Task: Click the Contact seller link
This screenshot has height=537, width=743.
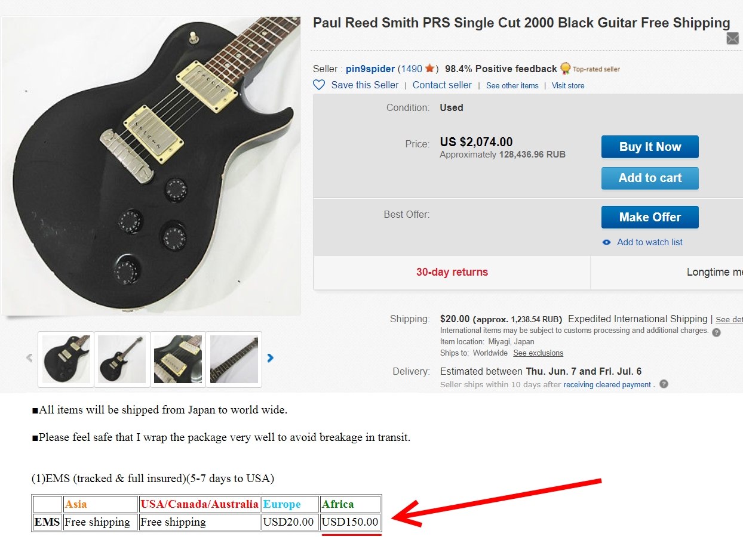Action: click(x=442, y=85)
